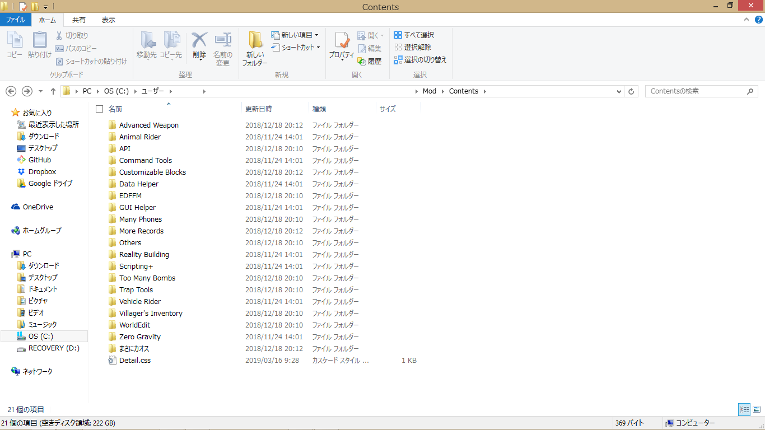Click Invert Selection (選択の切り替え) option
Viewport: 765px width, 430px height.
coord(420,60)
